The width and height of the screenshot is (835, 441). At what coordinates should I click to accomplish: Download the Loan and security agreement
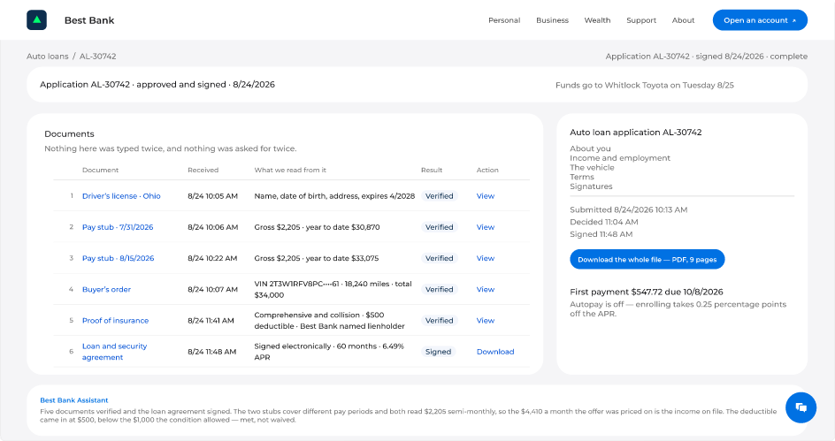tap(494, 352)
